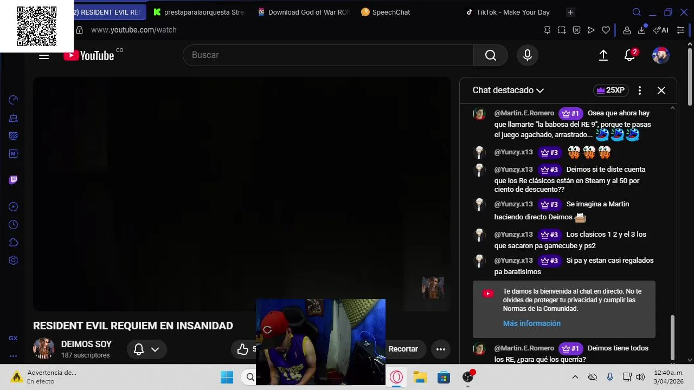The width and height of the screenshot is (694, 390).
Task: Open tab search magnifier in title bar
Action: click(x=637, y=12)
